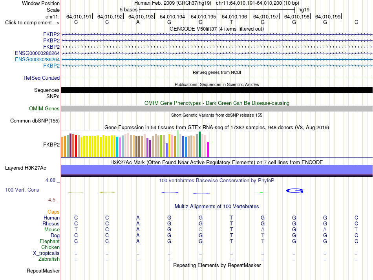
Task: Click the Human species label
Action: (x=51, y=218)
